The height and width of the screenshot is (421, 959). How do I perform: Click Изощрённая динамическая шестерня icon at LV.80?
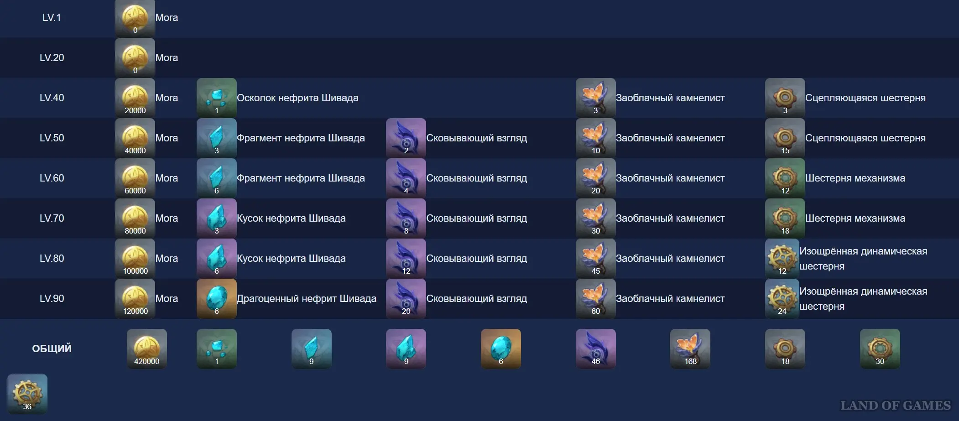(x=782, y=258)
